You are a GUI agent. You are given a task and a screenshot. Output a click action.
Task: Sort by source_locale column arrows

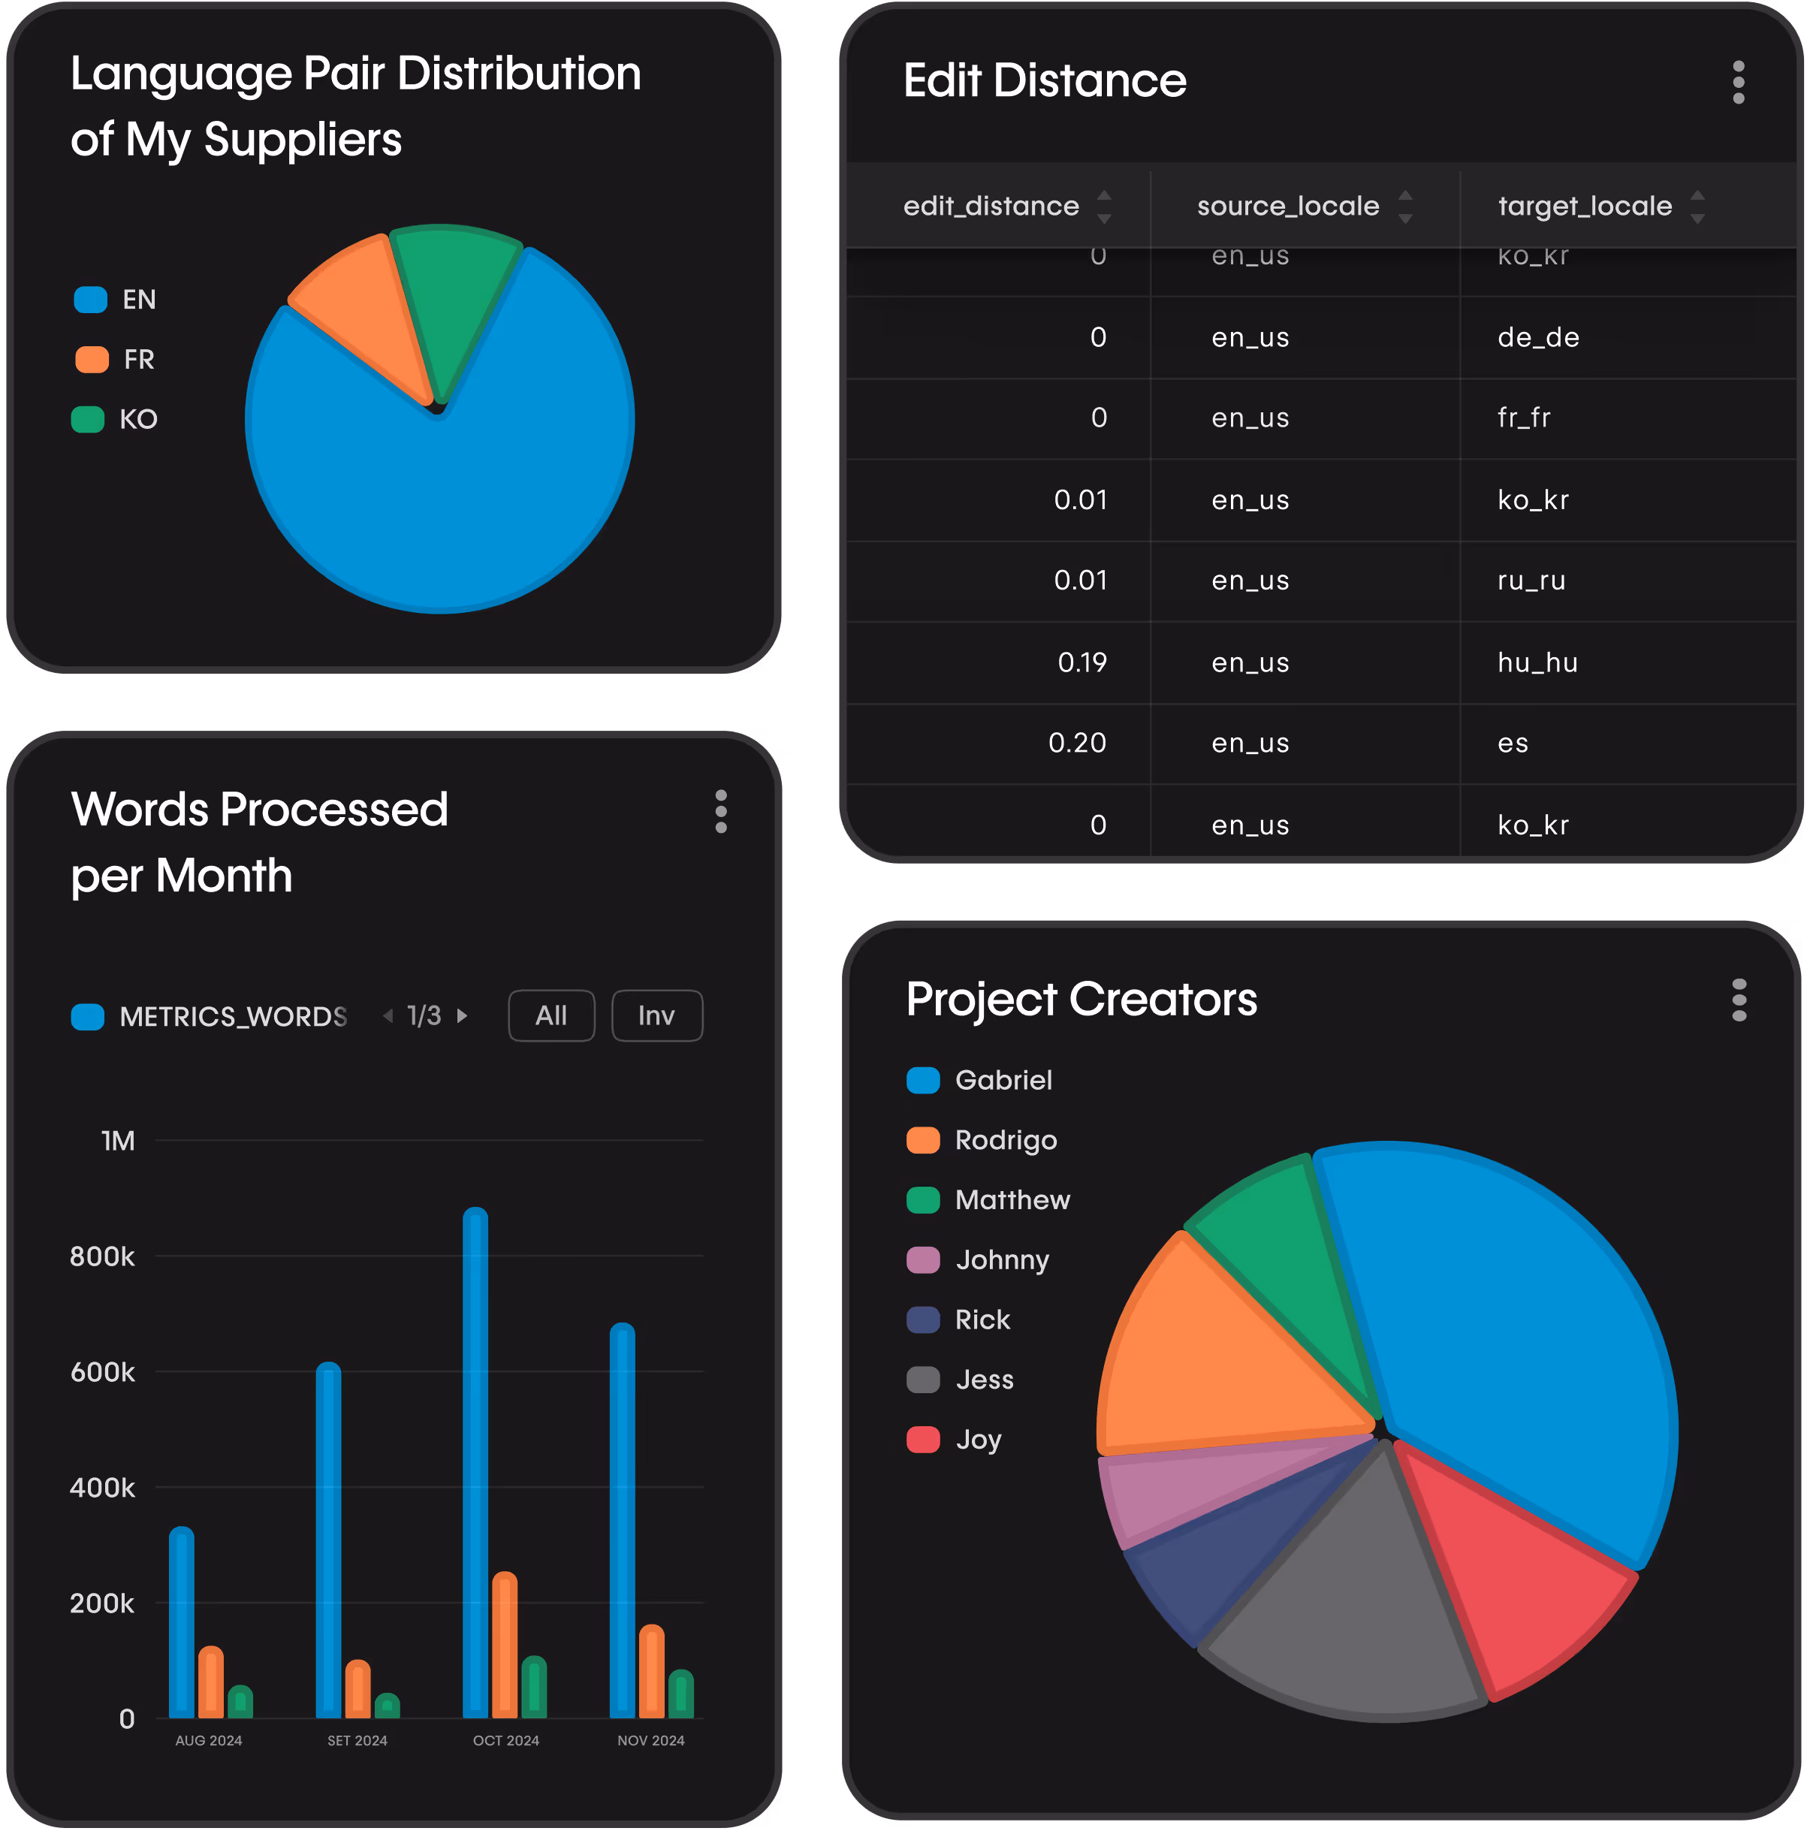pyautogui.click(x=1405, y=206)
